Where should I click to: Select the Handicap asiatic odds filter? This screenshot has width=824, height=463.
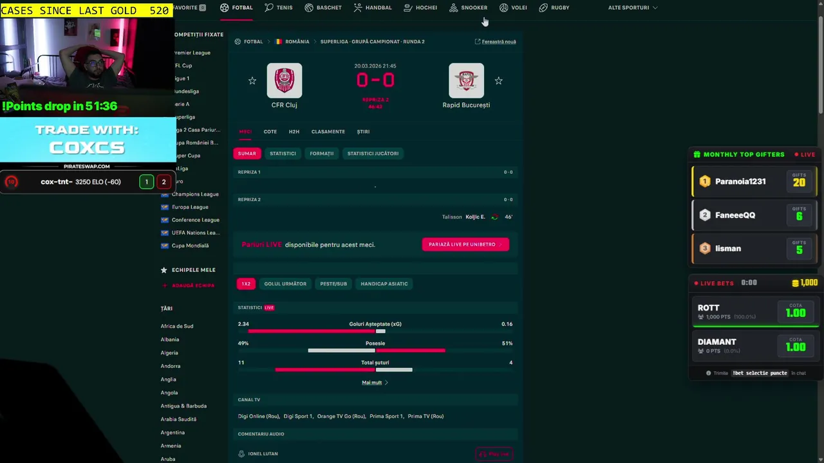tap(384, 284)
